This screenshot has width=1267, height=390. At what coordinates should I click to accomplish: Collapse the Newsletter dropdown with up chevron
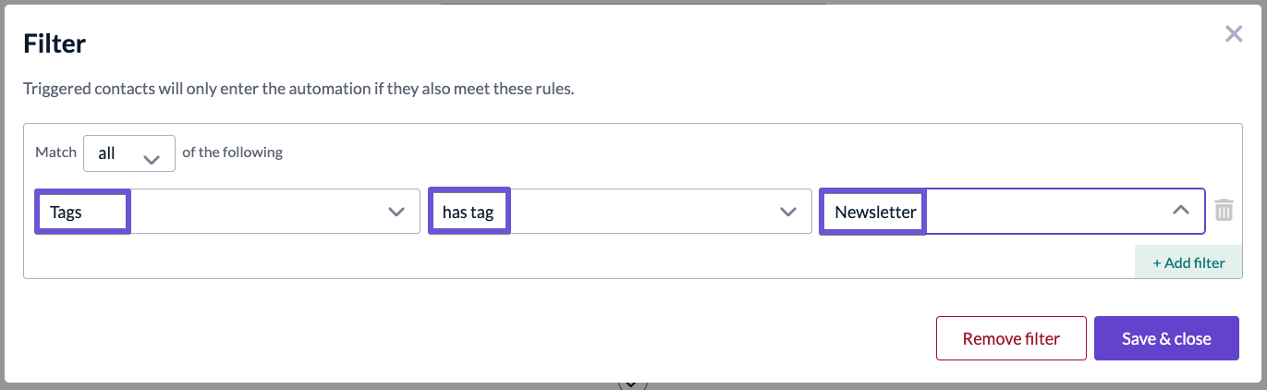(1180, 211)
